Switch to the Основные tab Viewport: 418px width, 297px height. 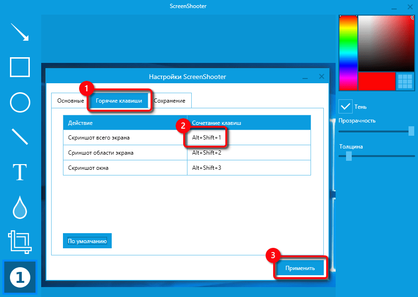pyautogui.click(x=71, y=101)
